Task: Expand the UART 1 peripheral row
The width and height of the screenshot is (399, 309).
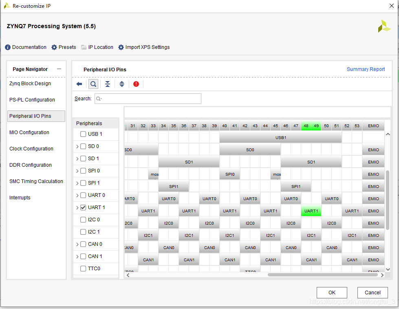Action: 77,207
